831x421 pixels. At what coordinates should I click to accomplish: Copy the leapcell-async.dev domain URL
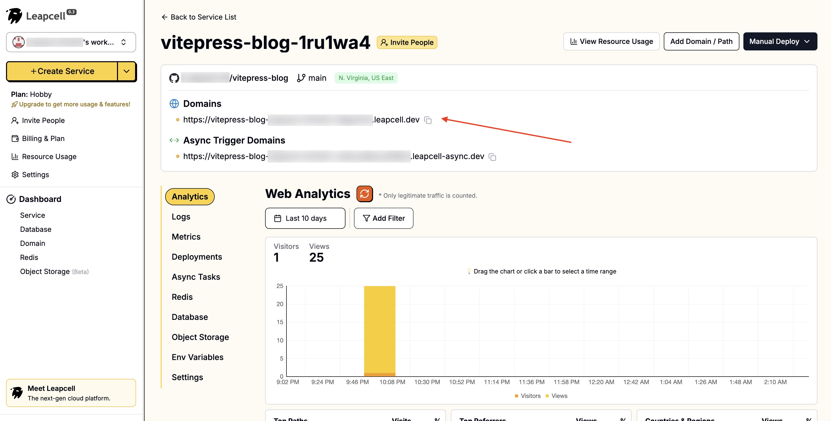492,157
